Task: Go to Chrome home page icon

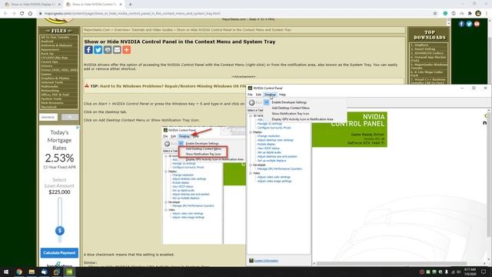Action: coord(30,14)
